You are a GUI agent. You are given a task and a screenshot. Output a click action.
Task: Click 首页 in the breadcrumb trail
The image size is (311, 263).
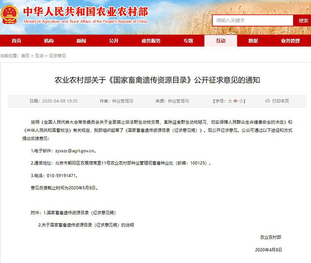[25, 56]
